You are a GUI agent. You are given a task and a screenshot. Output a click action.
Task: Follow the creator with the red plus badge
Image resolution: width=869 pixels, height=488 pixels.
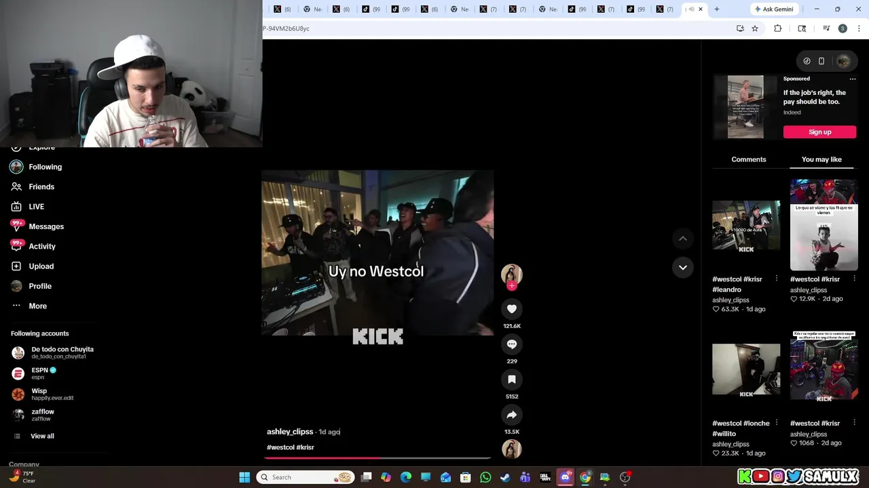click(x=512, y=286)
